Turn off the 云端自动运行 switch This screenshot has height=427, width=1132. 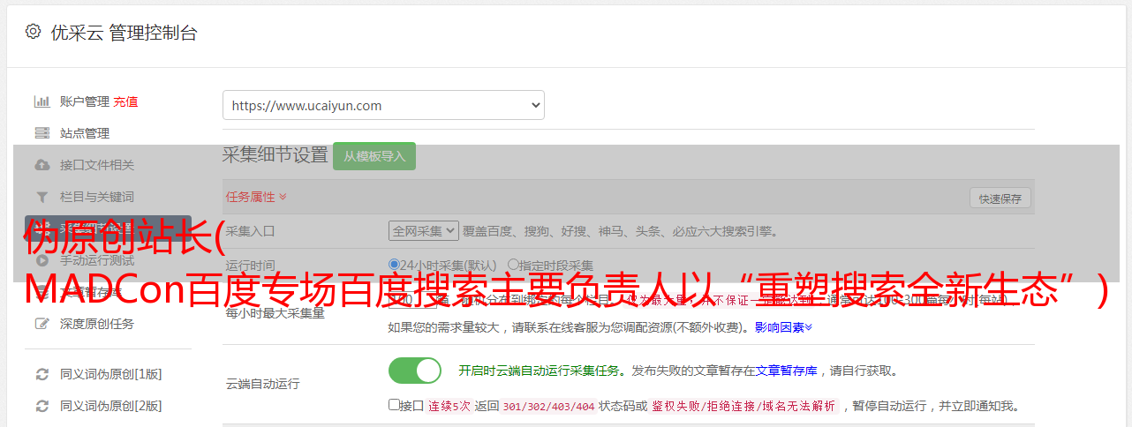point(415,371)
